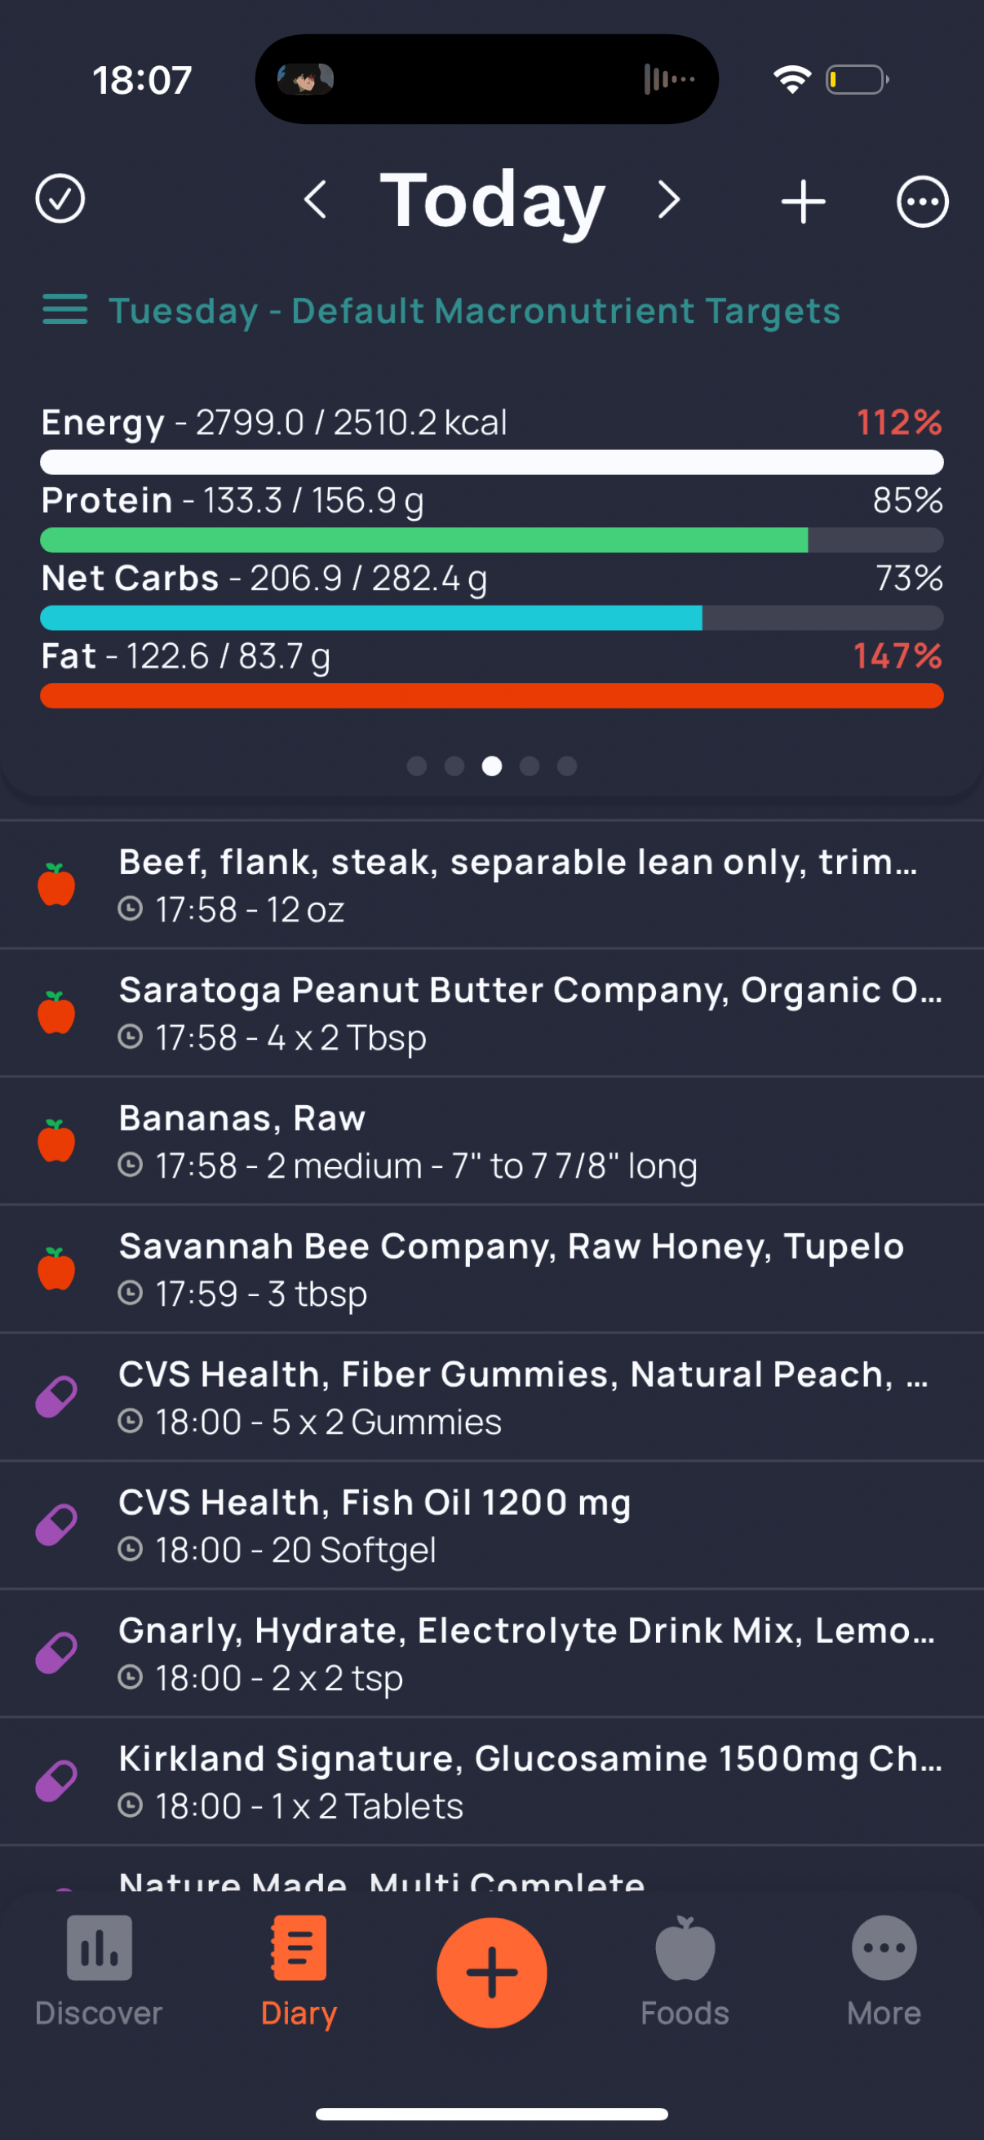Tap pill icon beside Gnarly Hydrate entry
The height and width of the screenshot is (2140, 984).
(56, 1653)
